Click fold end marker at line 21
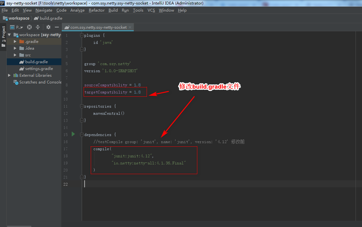362x227 pixels. point(82,177)
